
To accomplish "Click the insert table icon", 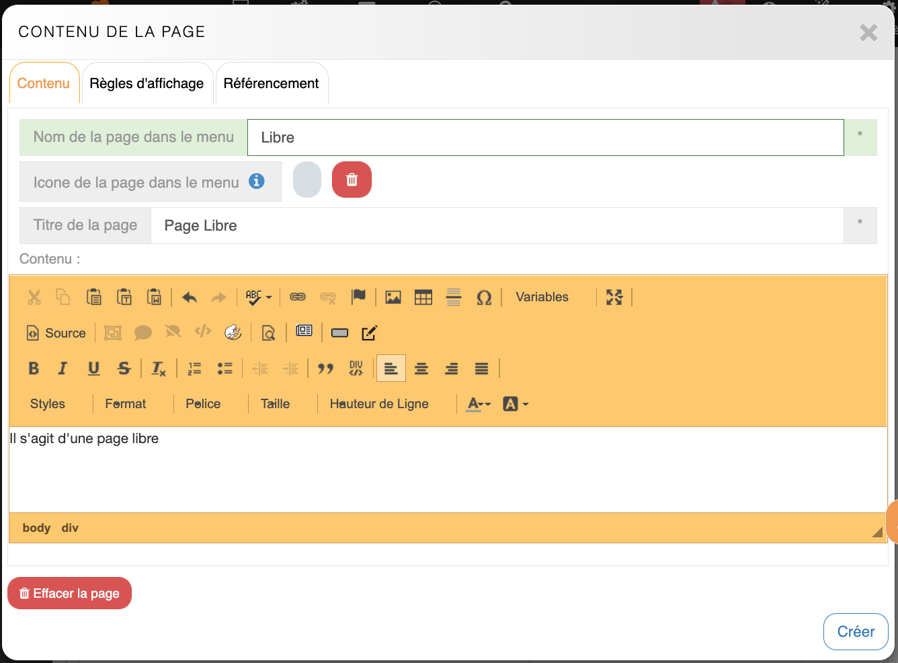I will pos(423,297).
